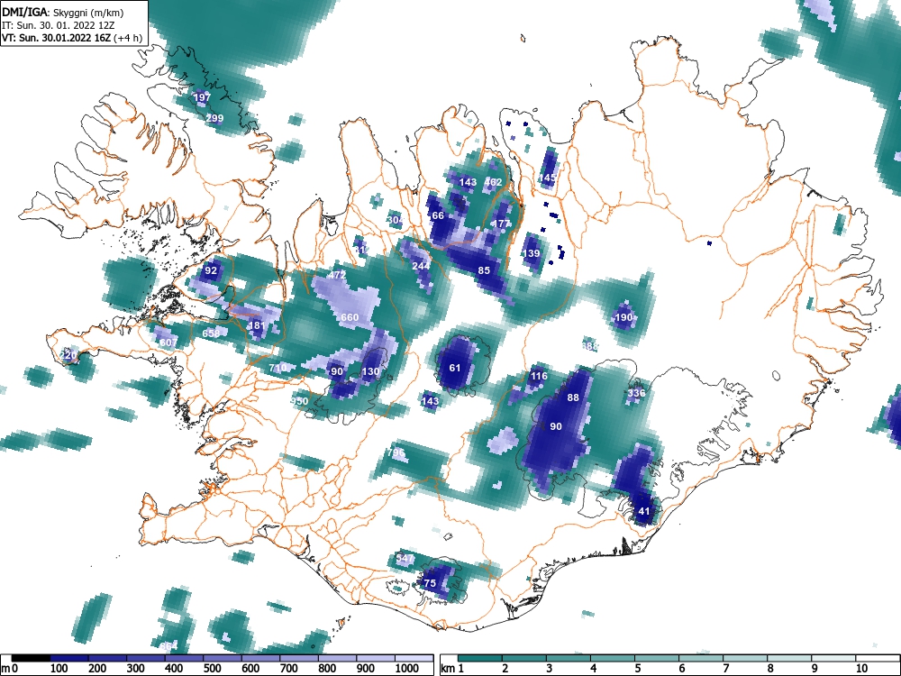The width and height of the screenshot is (901, 676).
Task: Click the 710 value label
Action: click(x=278, y=368)
